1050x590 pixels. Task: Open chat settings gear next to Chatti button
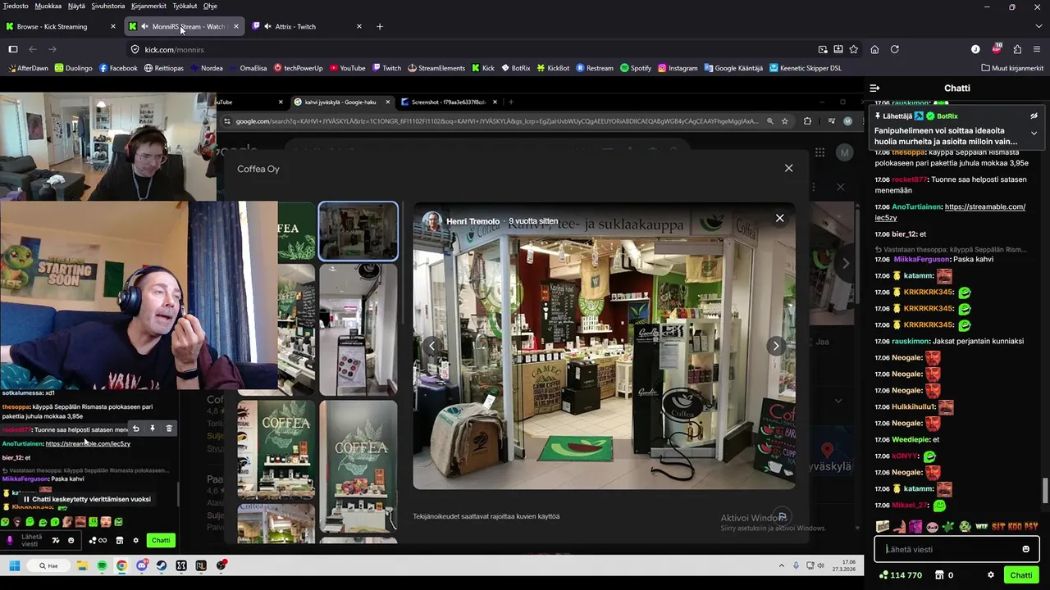(991, 575)
